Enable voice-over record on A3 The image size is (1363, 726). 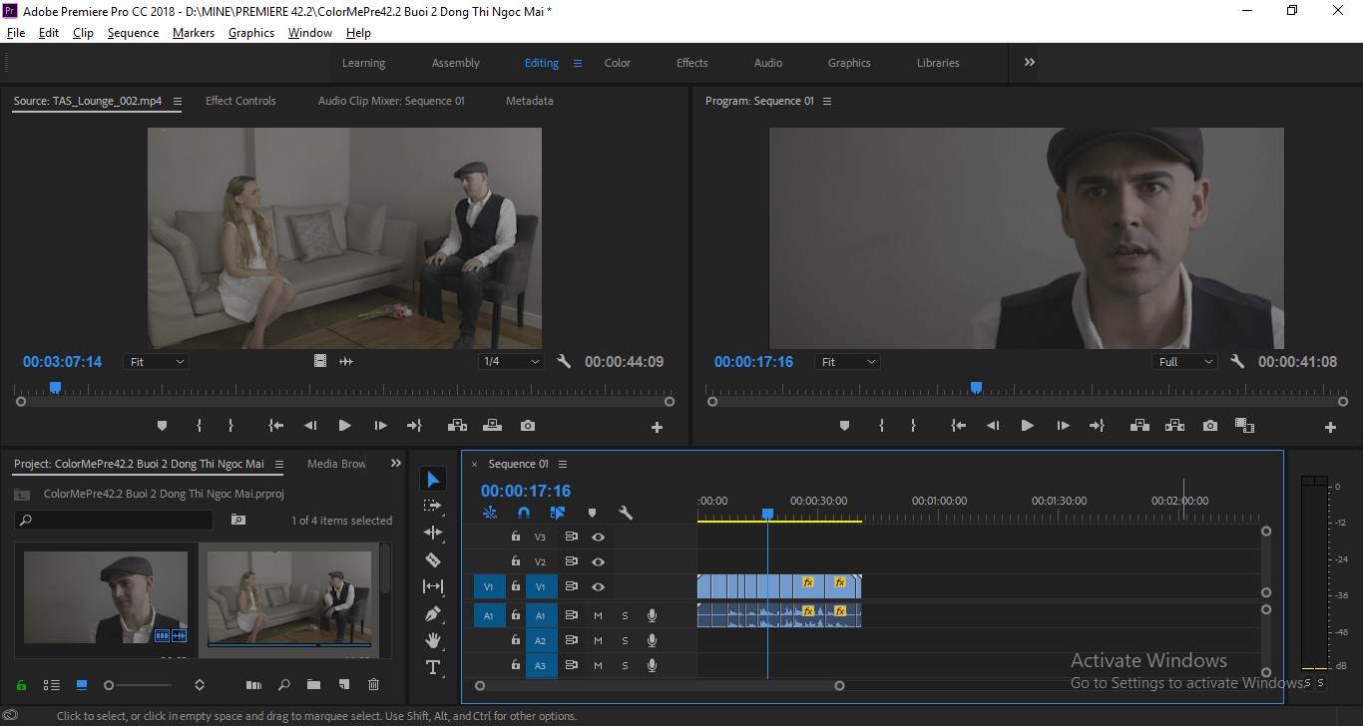652,665
